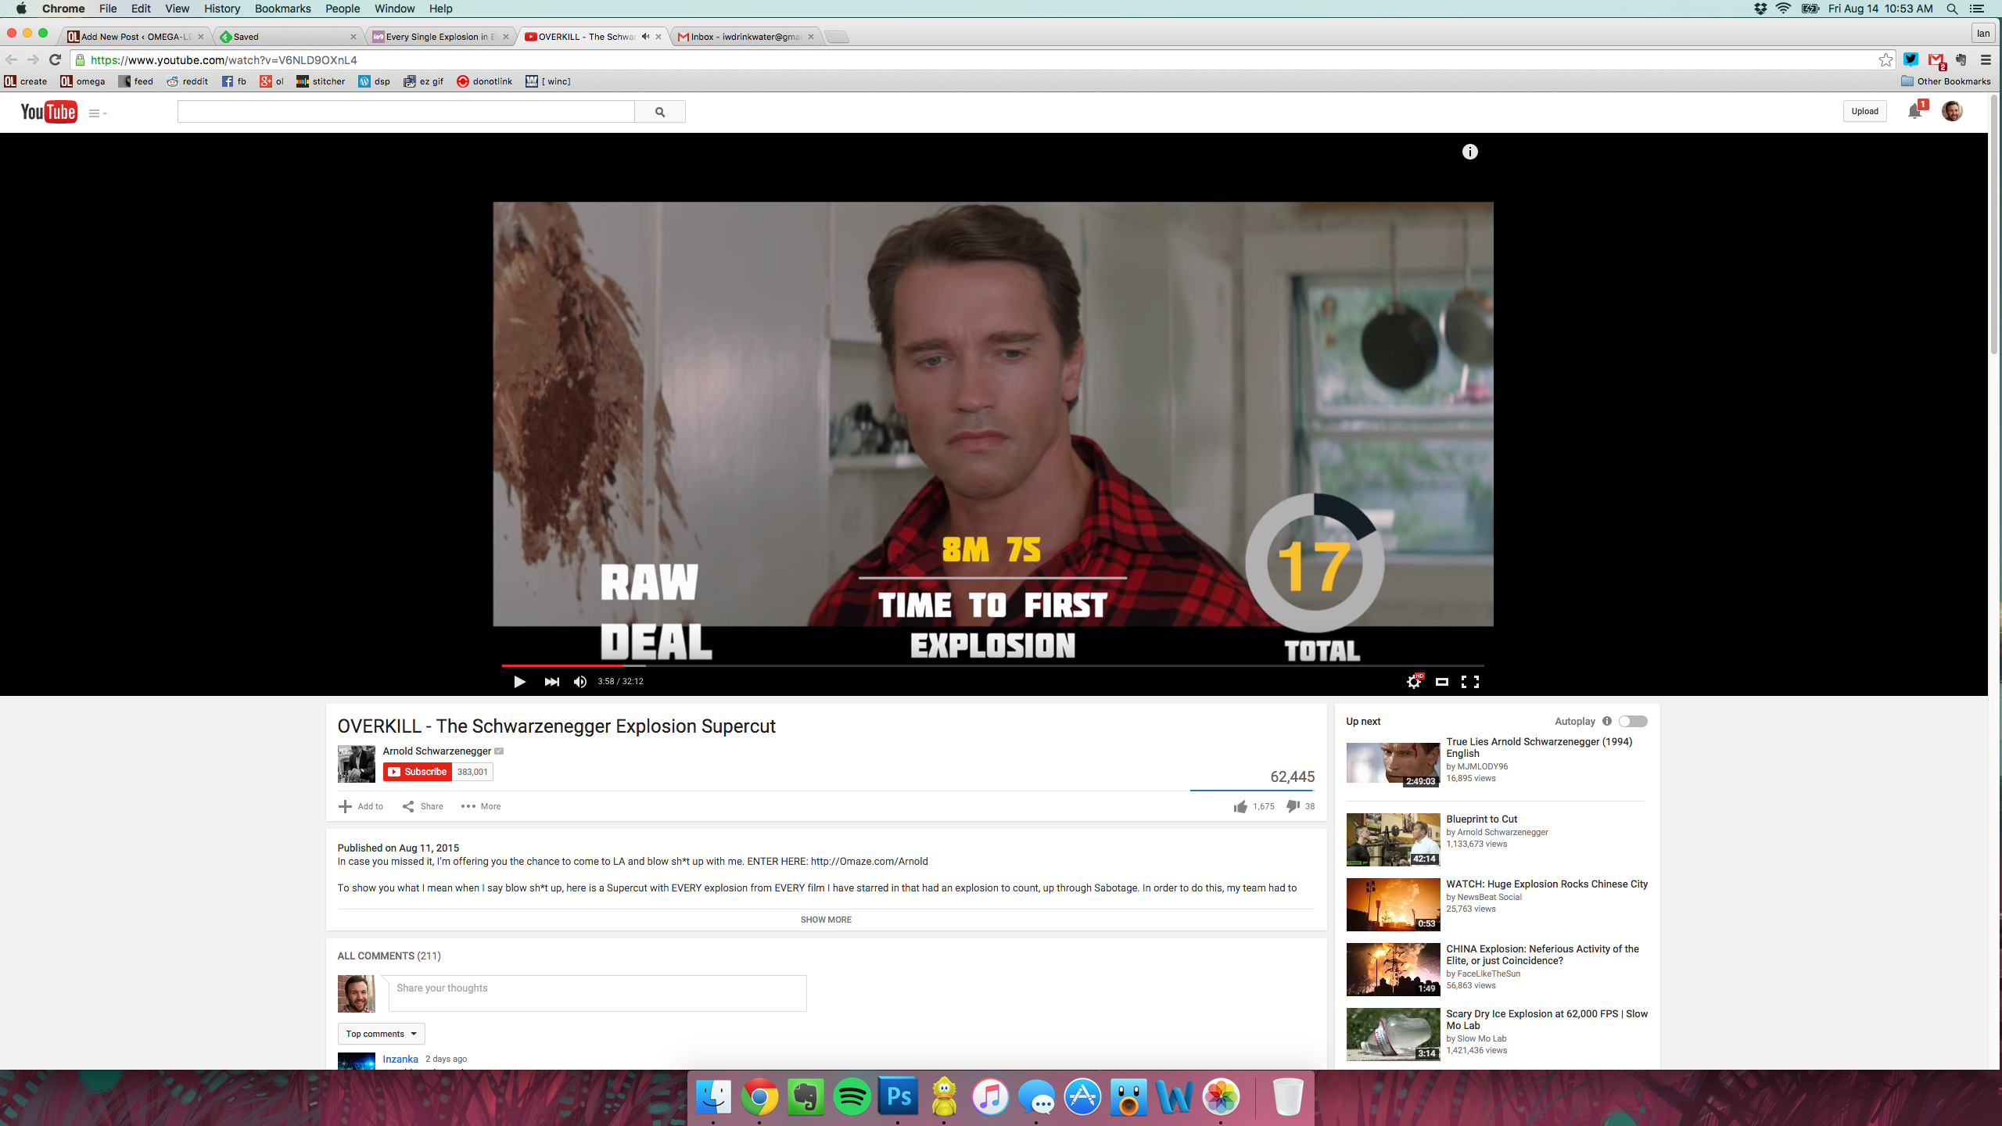This screenshot has width=2002, height=1126.
Task: Open Twitter extension icon
Action: [x=1911, y=59]
